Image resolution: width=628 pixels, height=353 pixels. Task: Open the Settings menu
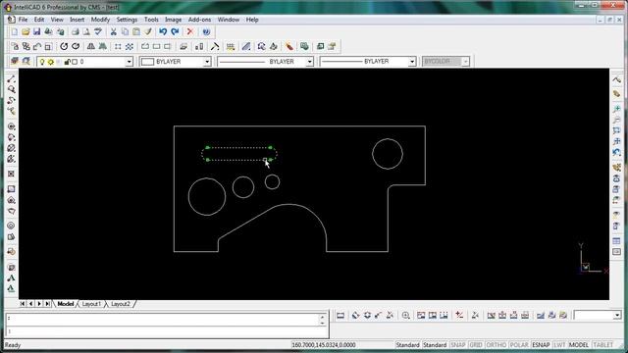tap(127, 20)
